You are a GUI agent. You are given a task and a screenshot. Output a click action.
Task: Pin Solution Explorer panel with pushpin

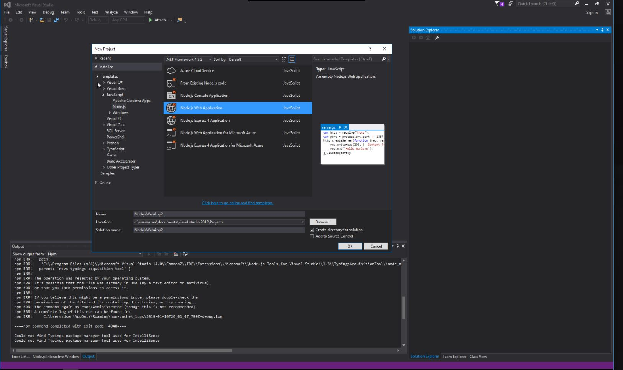(x=602, y=30)
